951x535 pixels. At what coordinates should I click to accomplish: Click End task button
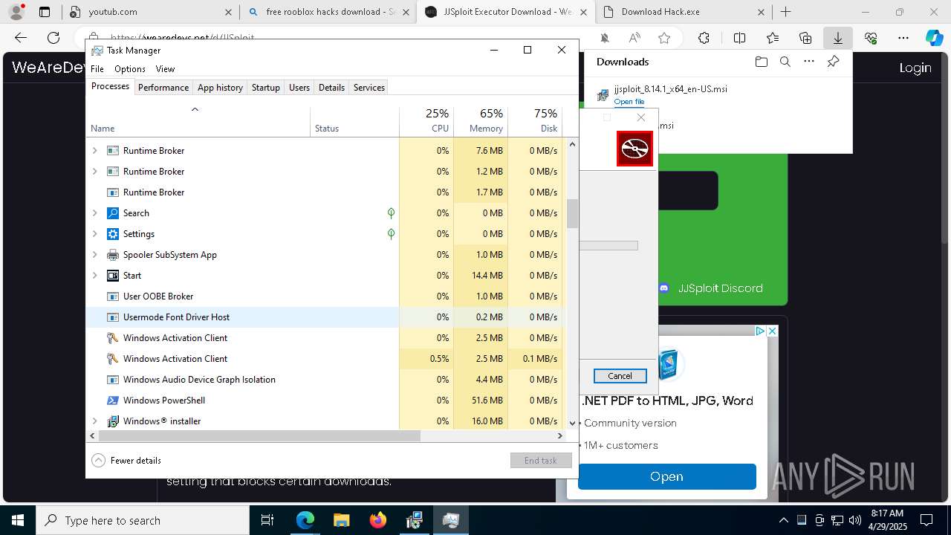click(x=541, y=461)
